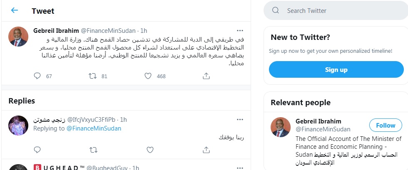Like the first reply

(x=150, y=150)
